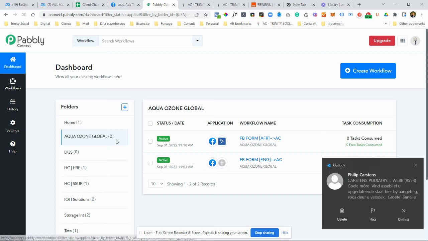Open Help in the sidebar
This screenshot has width=428, height=241.
pyautogui.click(x=13, y=147)
